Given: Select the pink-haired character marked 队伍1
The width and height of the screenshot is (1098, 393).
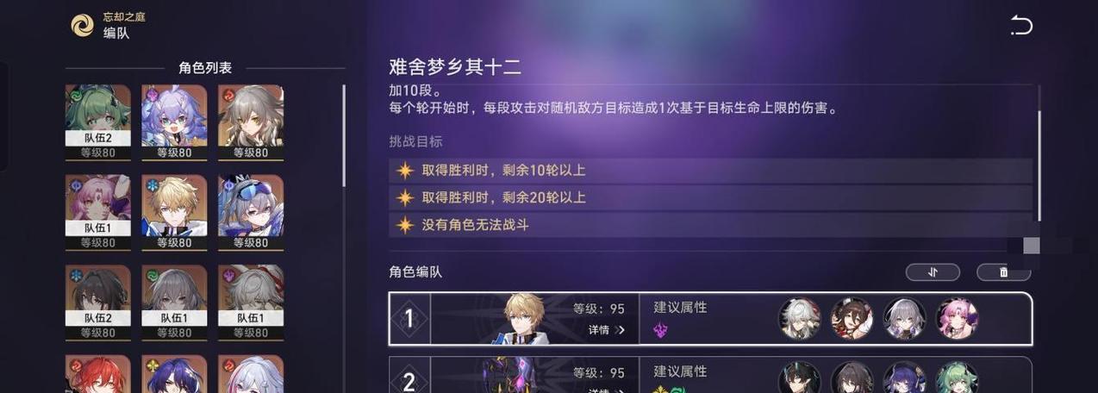Looking at the screenshot, I should point(98,212).
